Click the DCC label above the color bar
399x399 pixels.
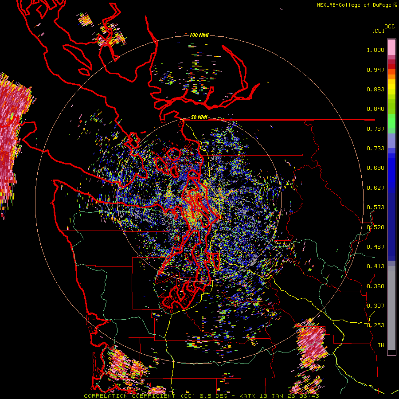click(x=390, y=26)
